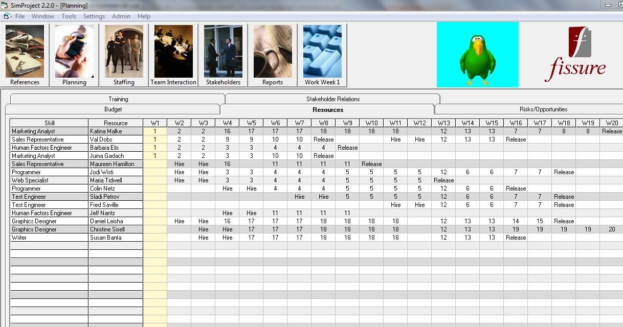
Task: Switch to the Training tab
Action: (x=118, y=99)
